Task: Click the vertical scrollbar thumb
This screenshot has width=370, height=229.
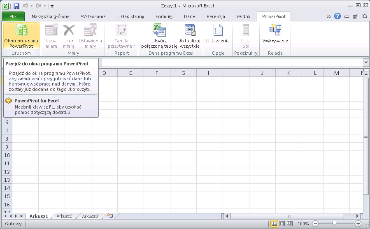Action: 366,136
